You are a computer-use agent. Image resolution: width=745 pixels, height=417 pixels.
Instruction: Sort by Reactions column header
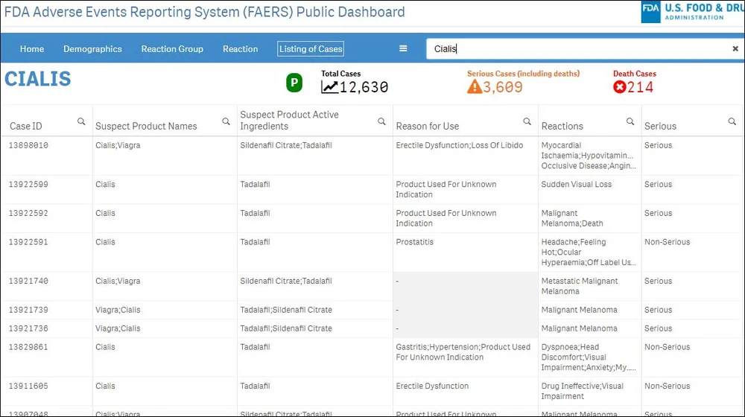click(562, 126)
